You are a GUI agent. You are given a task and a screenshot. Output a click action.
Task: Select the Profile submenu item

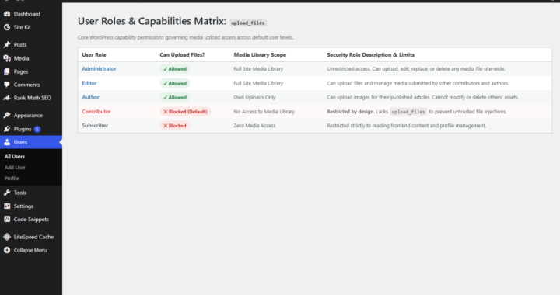point(12,178)
